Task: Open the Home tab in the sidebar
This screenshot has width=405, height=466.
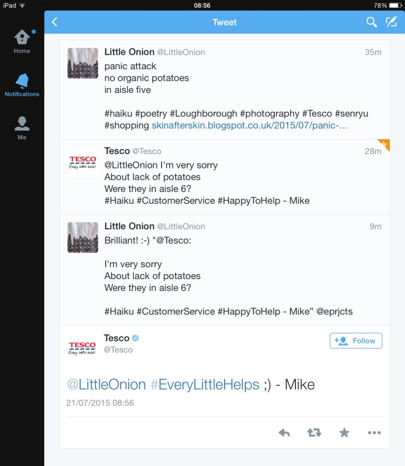Action: coord(22,41)
